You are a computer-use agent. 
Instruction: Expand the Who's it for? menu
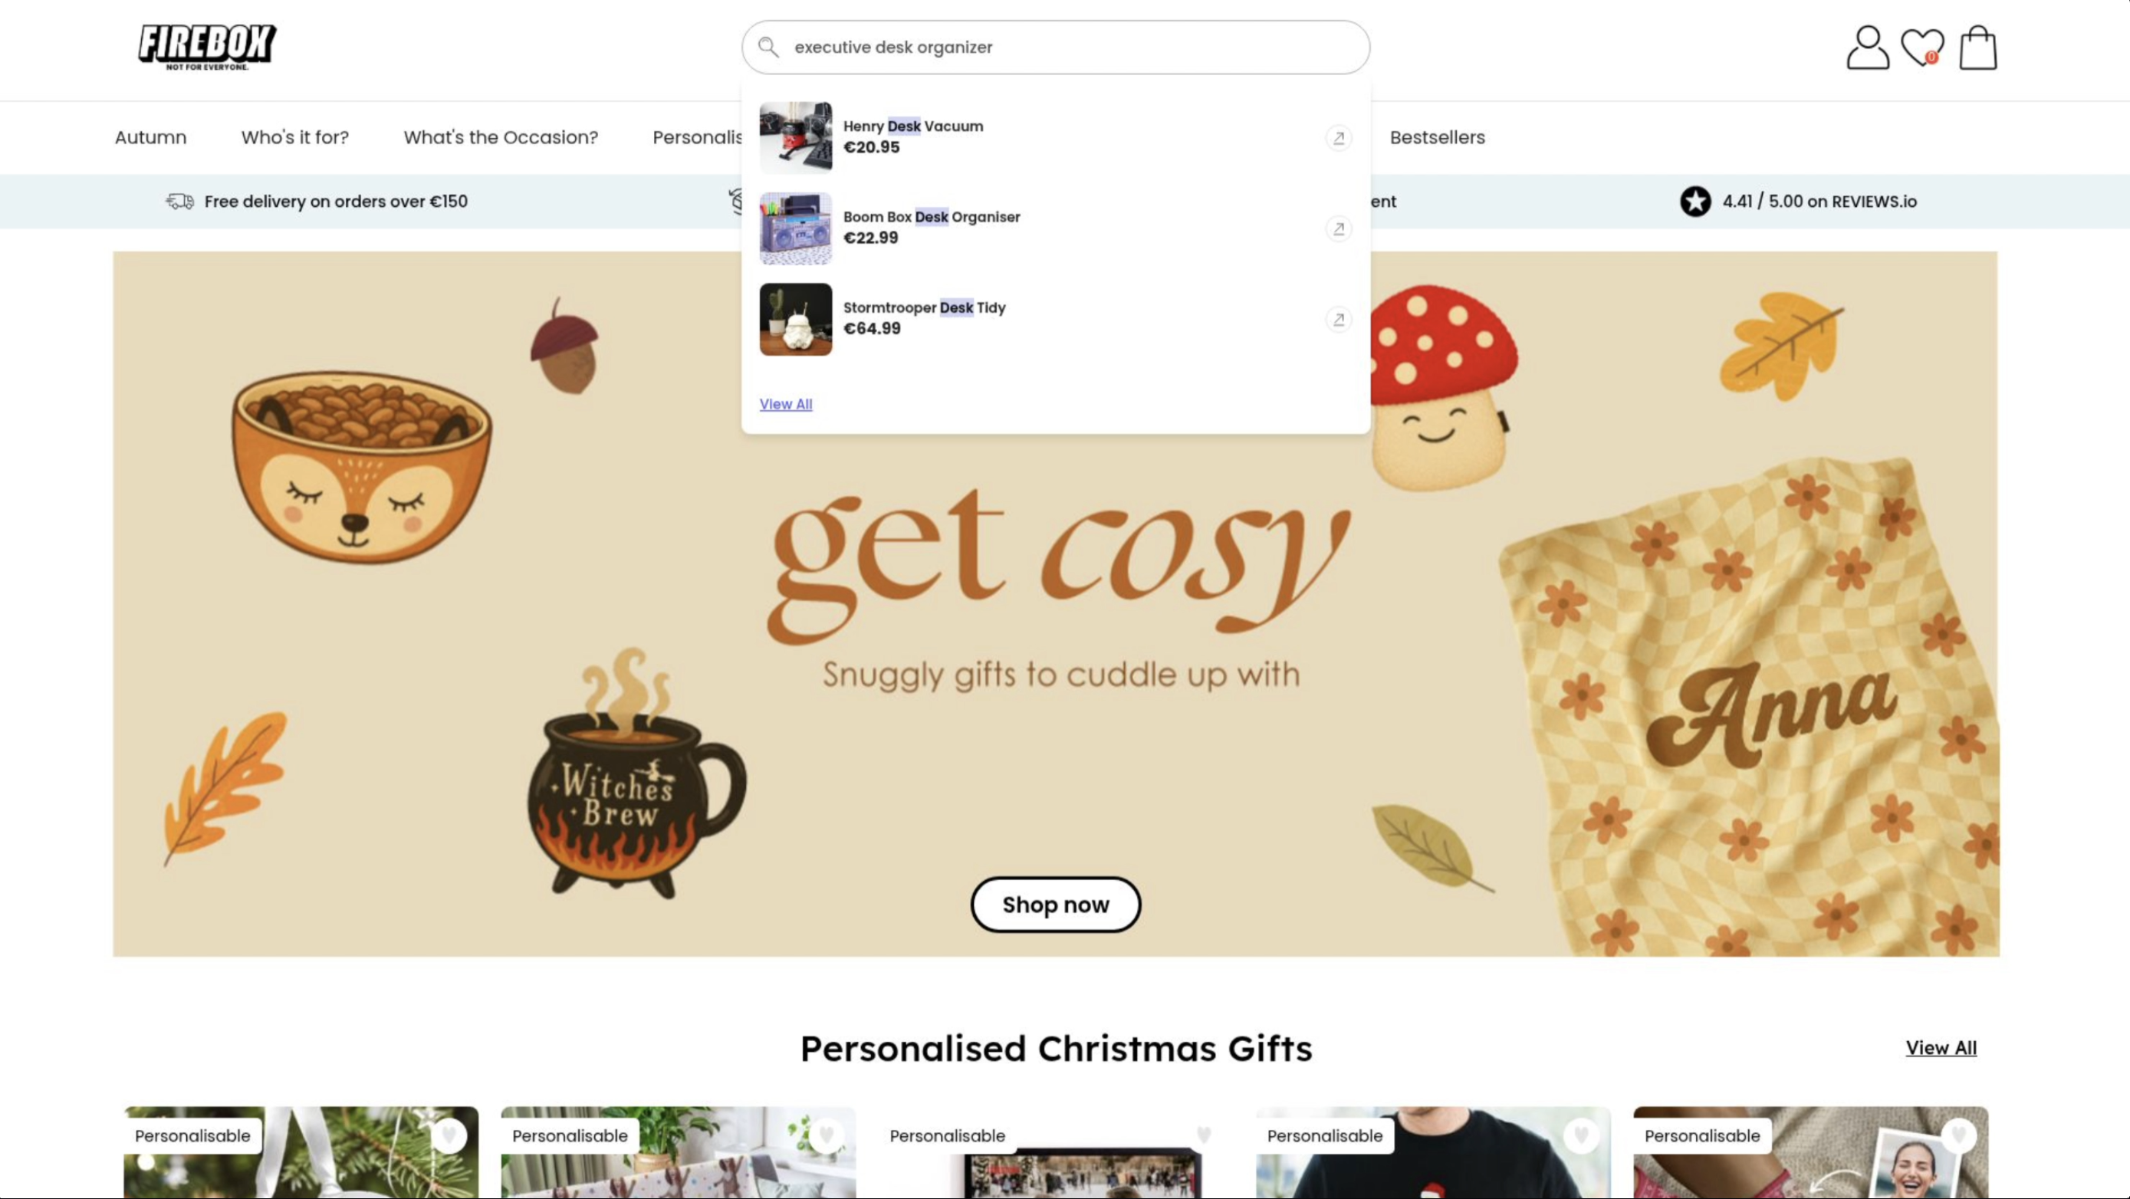coord(295,137)
